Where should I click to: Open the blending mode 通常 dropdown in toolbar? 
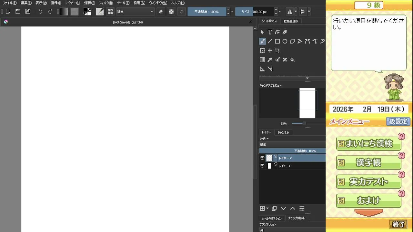[135, 12]
